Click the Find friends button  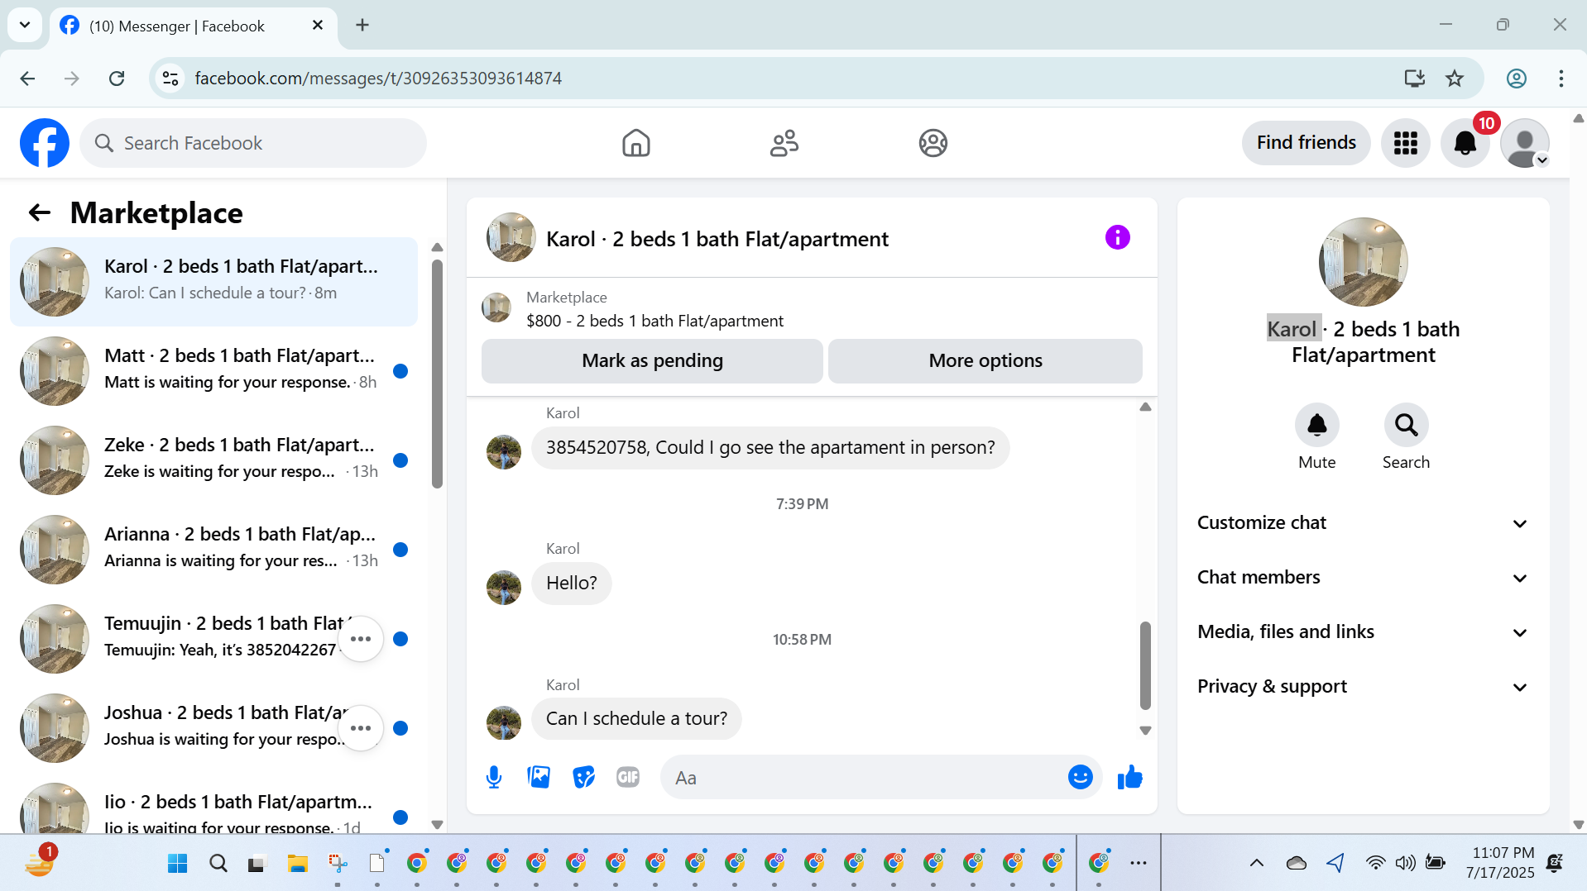pyautogui.click(x=1306, y=143)
